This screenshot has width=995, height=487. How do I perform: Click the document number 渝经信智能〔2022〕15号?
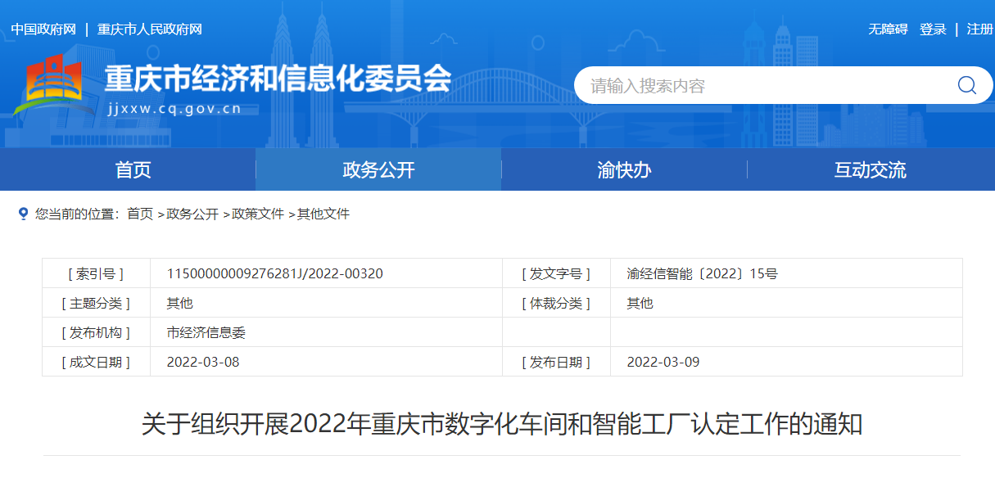[x=702, y=273]
